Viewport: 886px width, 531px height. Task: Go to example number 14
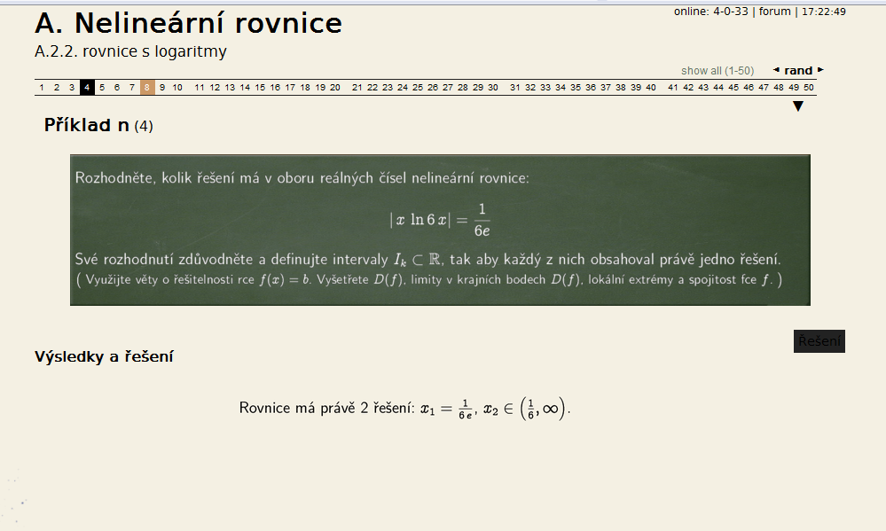point(245,87)
